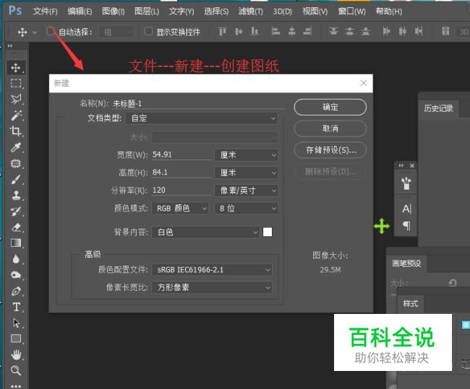The width and height of the screenshot is (470, 389).
Task: Select the Blur droplet tool
Action: [16, 259]
